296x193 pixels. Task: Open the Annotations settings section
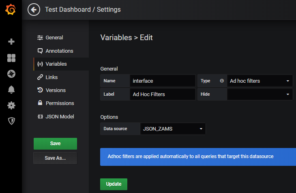pyautogui.click(x=59, y=51)
